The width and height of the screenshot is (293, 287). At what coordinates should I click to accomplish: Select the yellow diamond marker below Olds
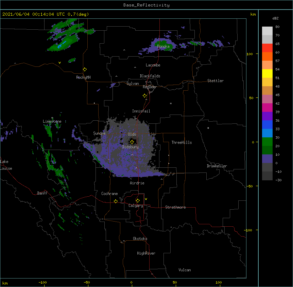[x=132, y=142]
